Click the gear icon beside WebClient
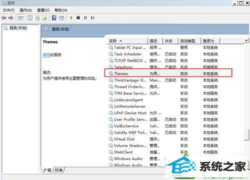Viewport: 250px width, 180px height. 111,152
